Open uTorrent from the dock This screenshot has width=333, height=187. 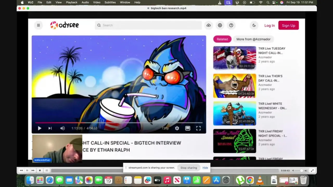point(240,180)
